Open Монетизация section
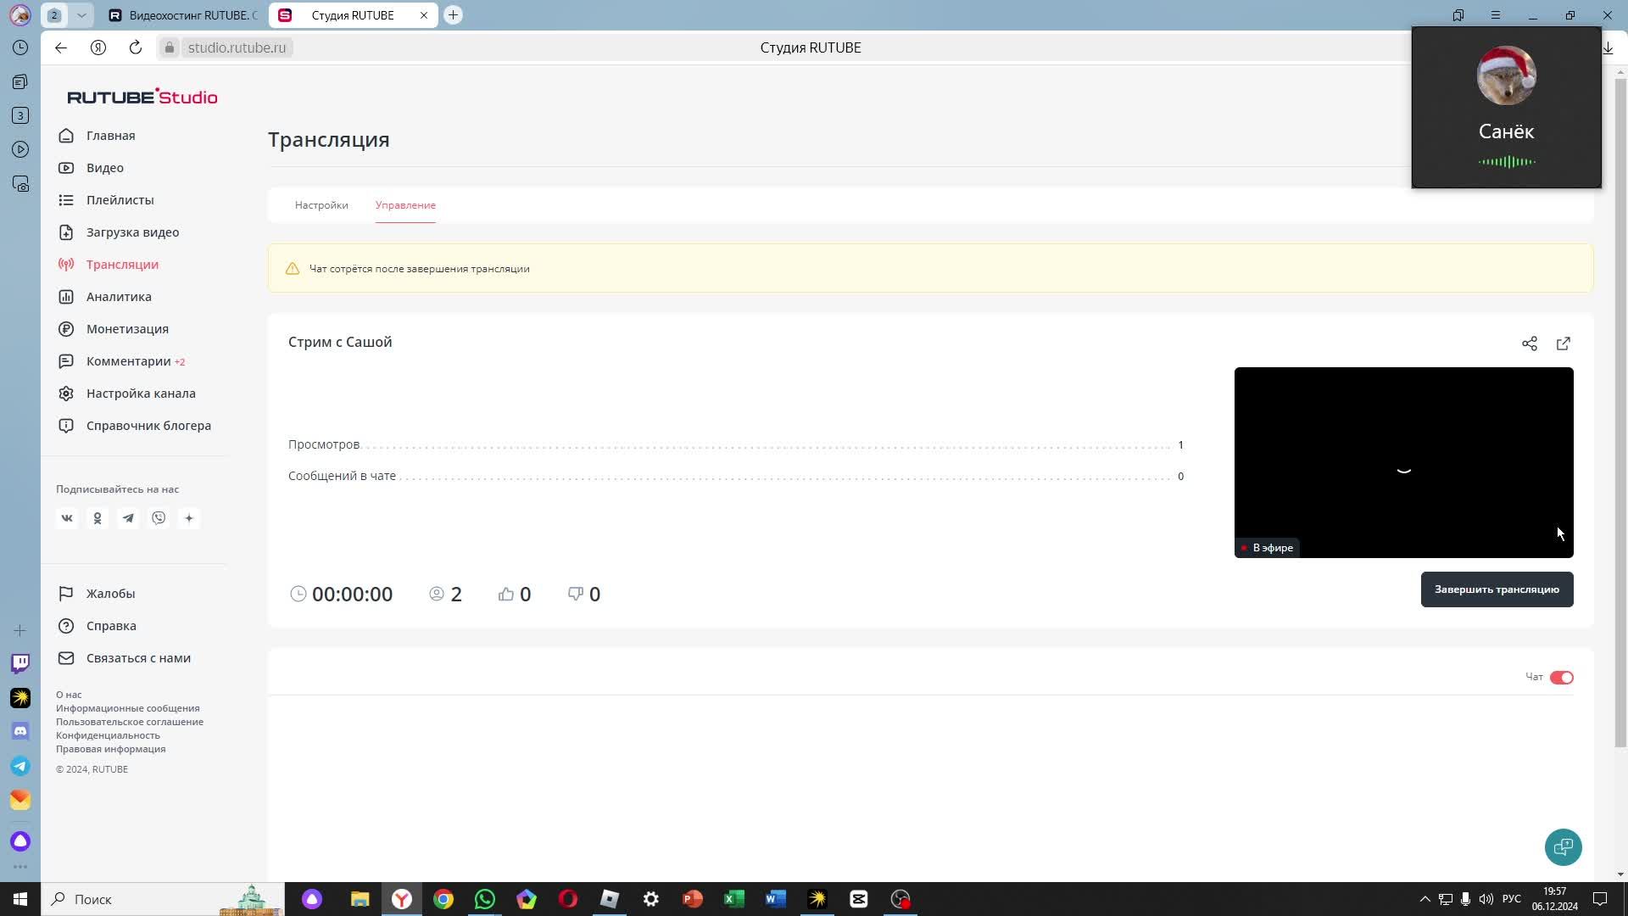The width and height of the screenshot is (1628, 916). tap(127, 329)
